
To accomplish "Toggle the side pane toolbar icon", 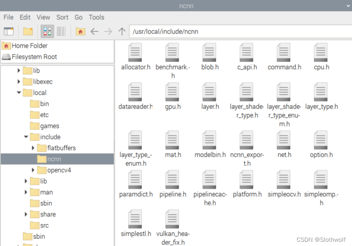I will click(9, 31).
